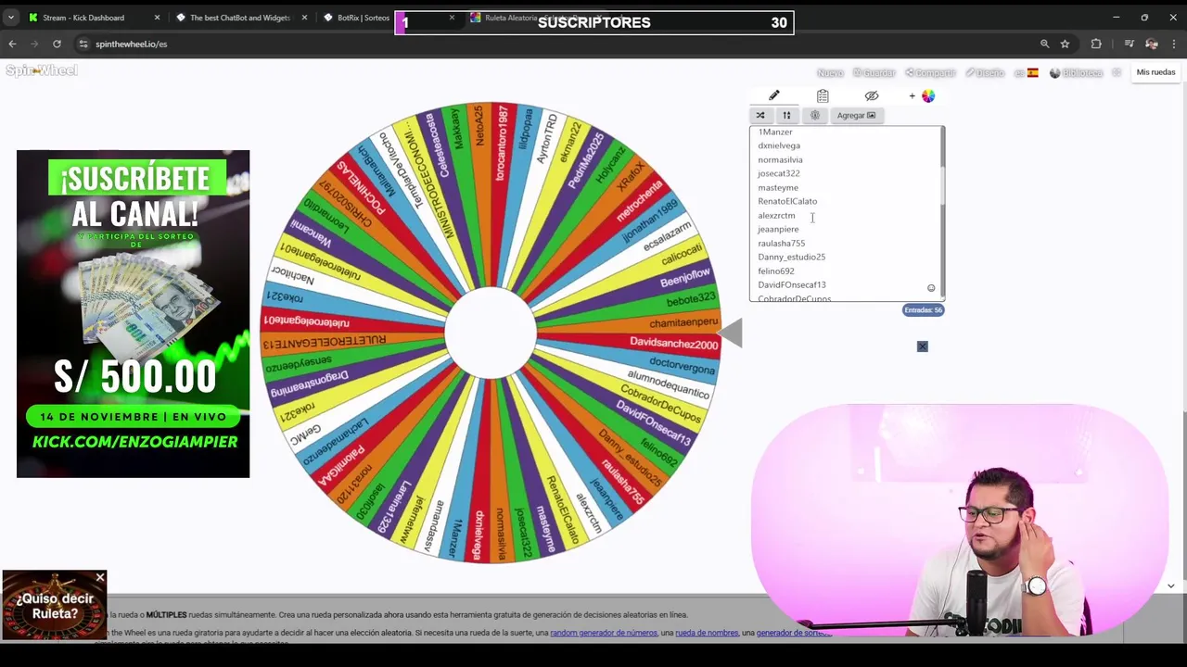Image resolution: width=1187 pixels, height=667 pixels.
Task: Click entry 'raulasha755' in the list
Action: click(x=781, y=243)
